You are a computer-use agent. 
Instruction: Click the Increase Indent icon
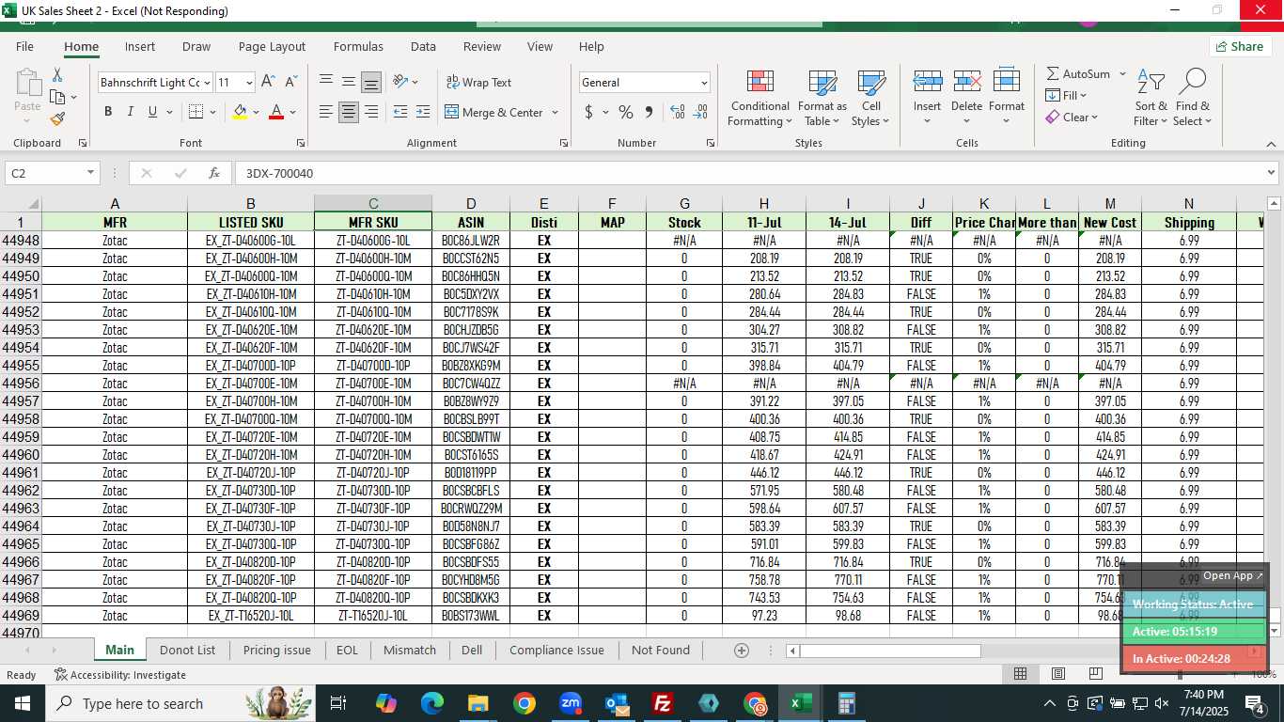tap(425, 112)
